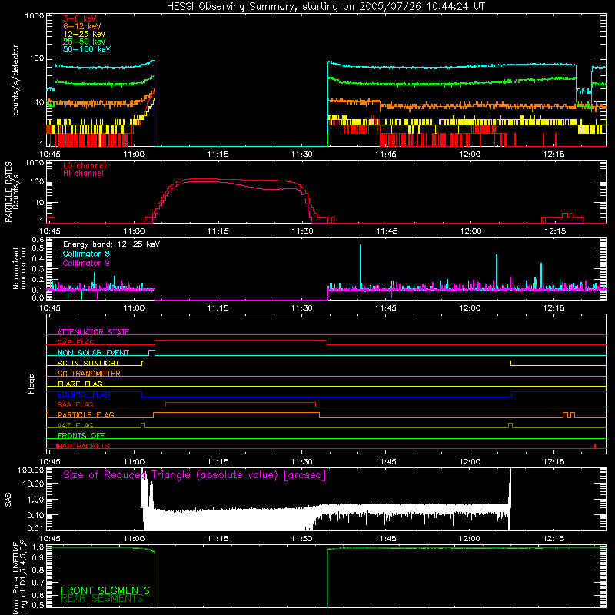Click the FLARE_FLAG label
This screenshot has height=615, width=615.
pyautogui.click(x=80, y=384)
